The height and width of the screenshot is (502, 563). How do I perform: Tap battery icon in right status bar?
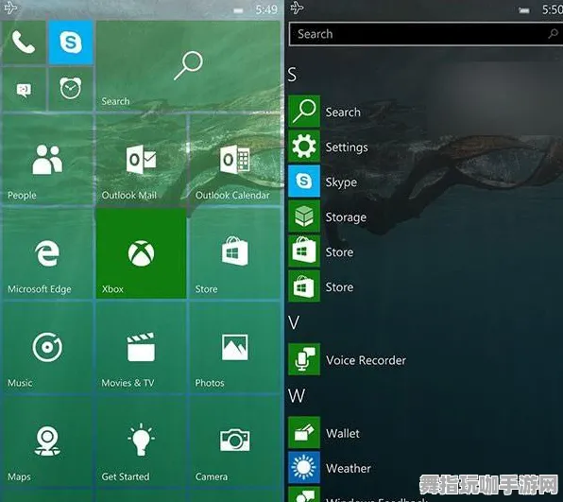524,10
